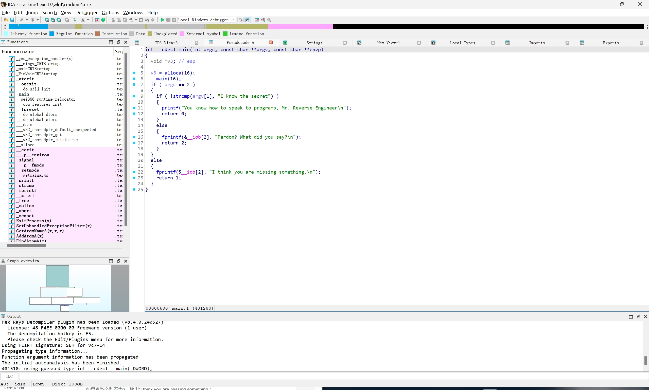Switch to the Imports tab
This screenshot has width=649, height=390.
537,43
